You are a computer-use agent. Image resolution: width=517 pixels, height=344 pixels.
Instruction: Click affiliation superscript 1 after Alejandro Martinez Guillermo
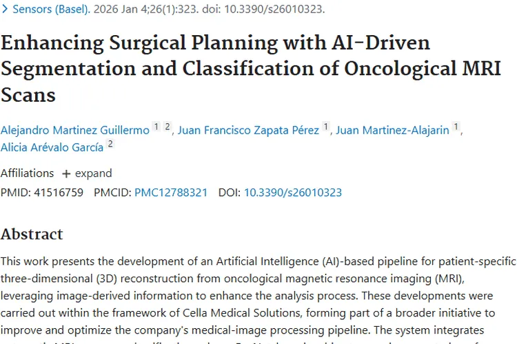pyautogui.click(x=156, y=127)
